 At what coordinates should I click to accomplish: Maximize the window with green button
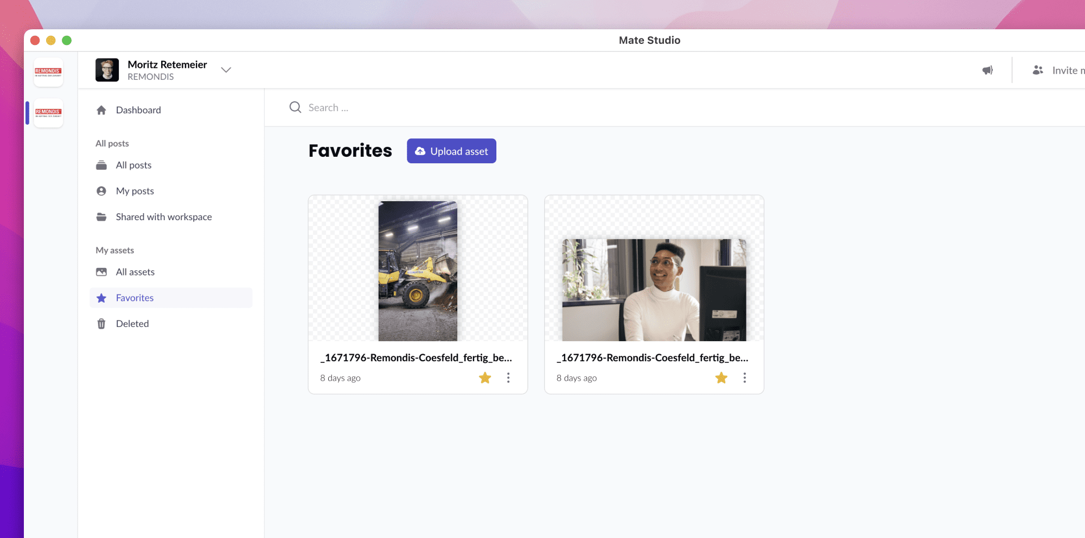pyautogui.click(x=67, y=40)
